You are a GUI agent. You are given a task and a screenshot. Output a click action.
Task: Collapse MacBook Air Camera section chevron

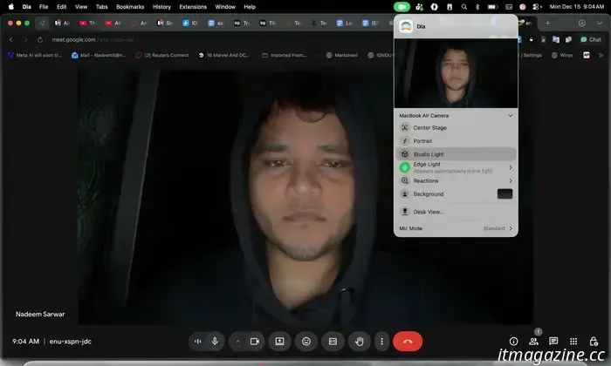coord(511,116)
